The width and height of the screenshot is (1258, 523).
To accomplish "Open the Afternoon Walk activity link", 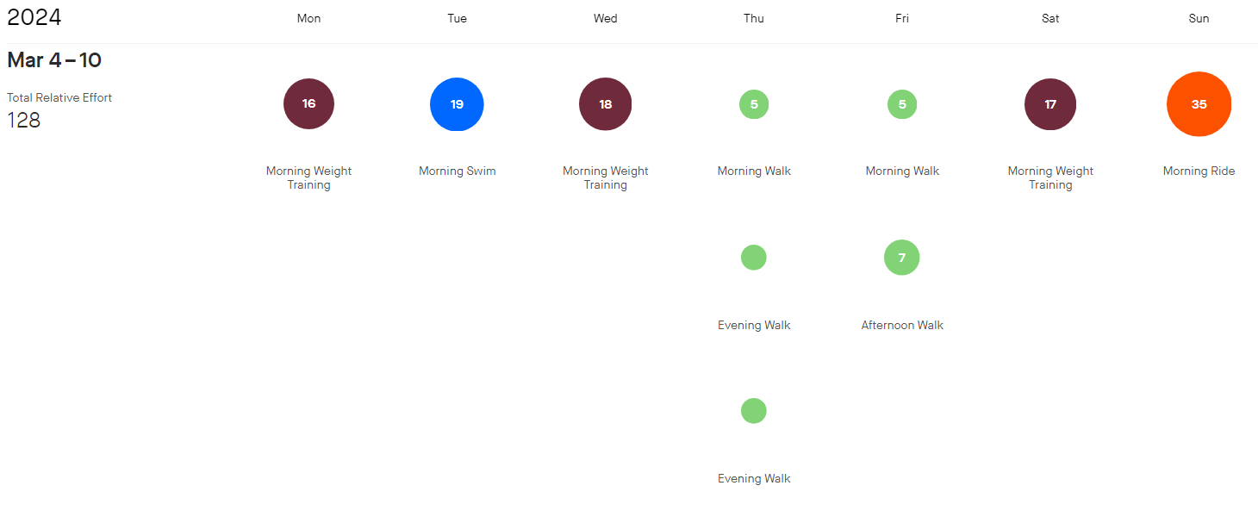I will pos(902,325).
